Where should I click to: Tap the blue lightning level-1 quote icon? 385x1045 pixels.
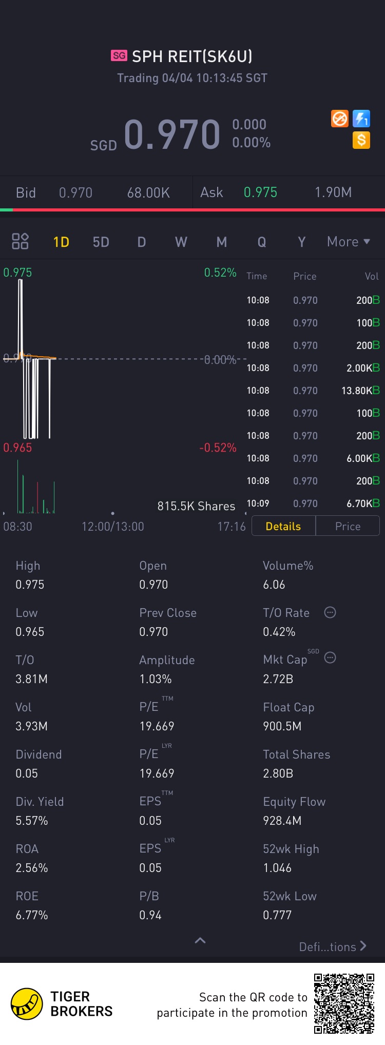[361, 119]
